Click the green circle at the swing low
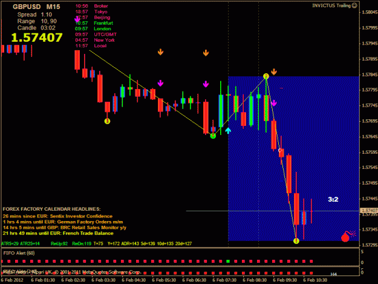 click(x=213, y=136)
